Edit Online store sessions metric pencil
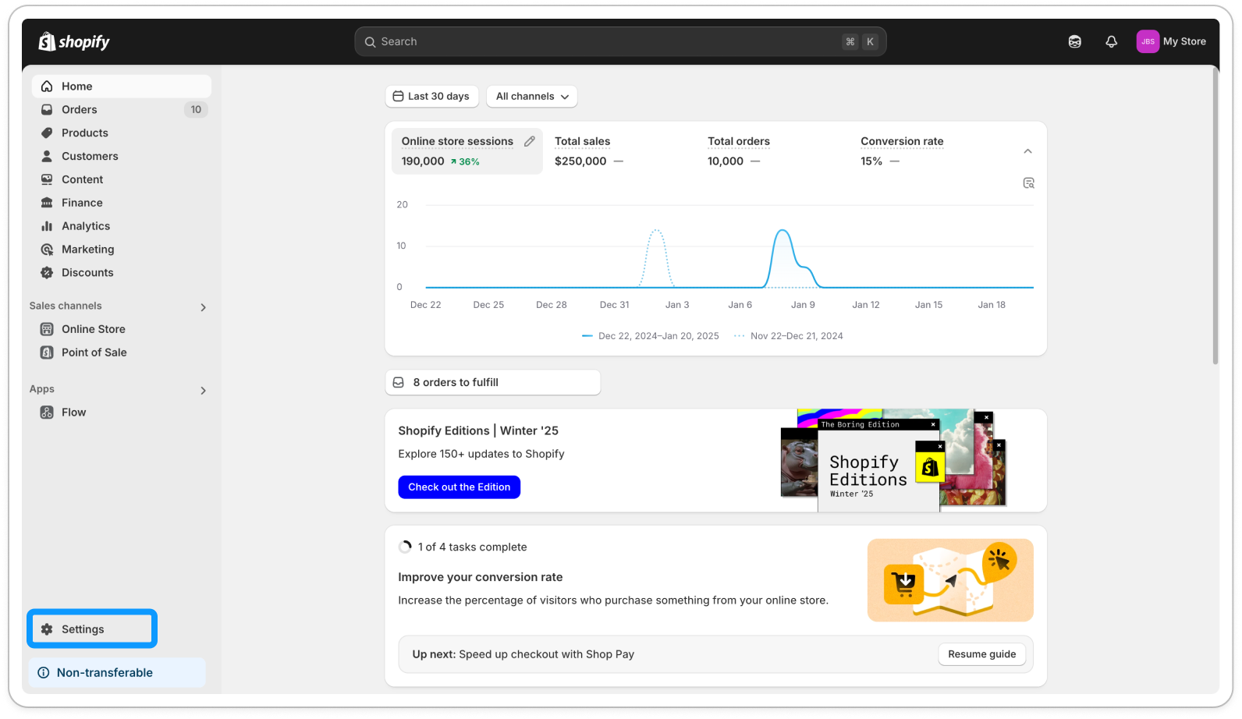The image size is (1242, 719). click(x=530, y=141)
